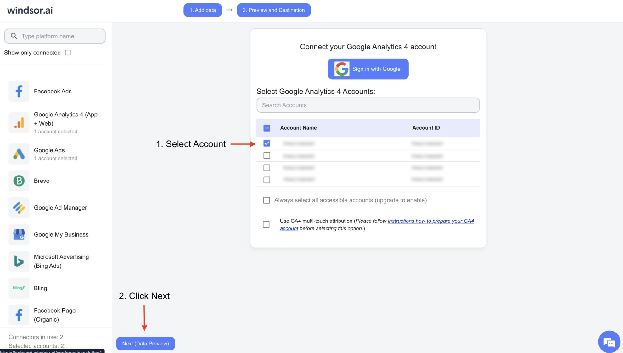The width and height of the screenshot is (623, 353).
Task: Enable Use GA4 multi-touch attribution checkbox
Action: [x=266, y=225]
